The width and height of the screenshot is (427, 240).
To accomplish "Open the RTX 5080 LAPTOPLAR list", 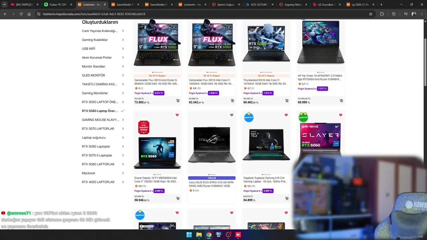I will (x=103, y=164).
